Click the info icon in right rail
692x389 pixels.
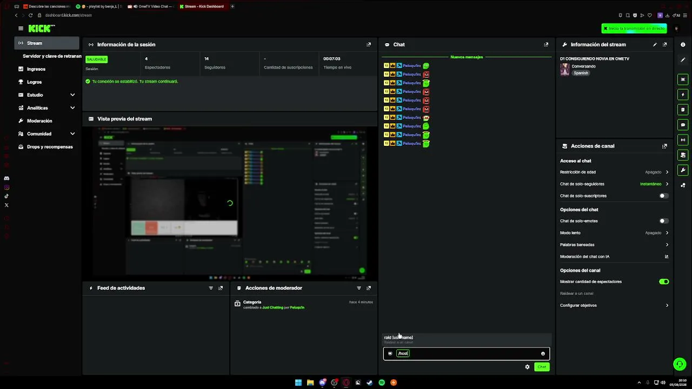coord(683,45)
